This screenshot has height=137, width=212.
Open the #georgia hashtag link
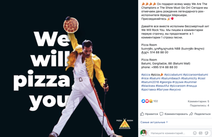pos(165,82)
